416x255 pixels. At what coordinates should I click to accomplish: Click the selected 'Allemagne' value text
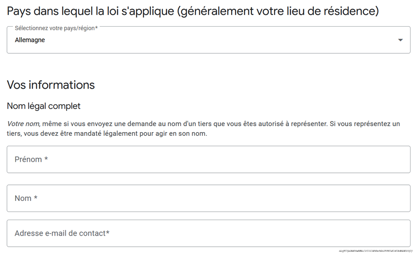[x=30, y=40]
